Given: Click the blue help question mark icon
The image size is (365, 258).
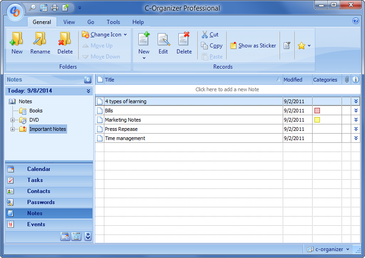Looking at the screenshot, I should click(x=356, y=21).
